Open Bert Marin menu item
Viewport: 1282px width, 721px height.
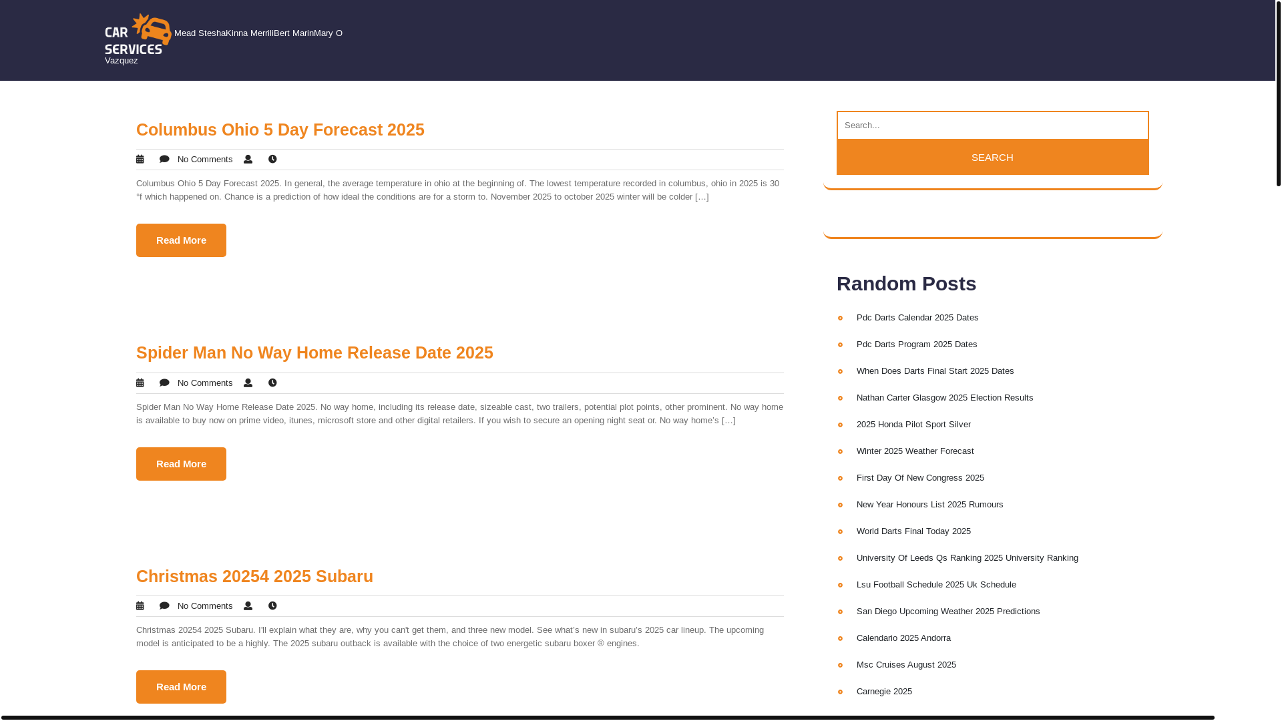[293, 33]
